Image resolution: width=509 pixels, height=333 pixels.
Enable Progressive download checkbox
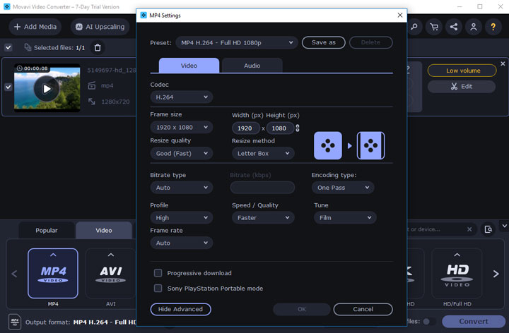(158, 273)
